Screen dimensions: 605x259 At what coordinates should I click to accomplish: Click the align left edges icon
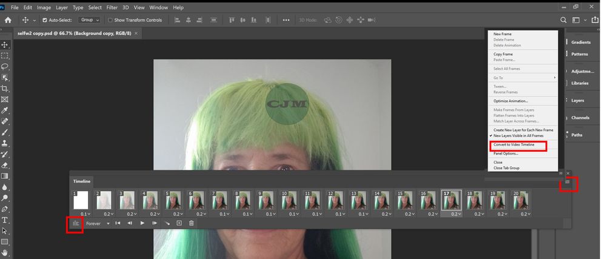tap(178, 20)
